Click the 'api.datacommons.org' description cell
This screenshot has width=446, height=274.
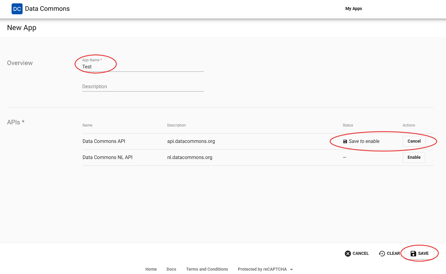tap(191, 141)
